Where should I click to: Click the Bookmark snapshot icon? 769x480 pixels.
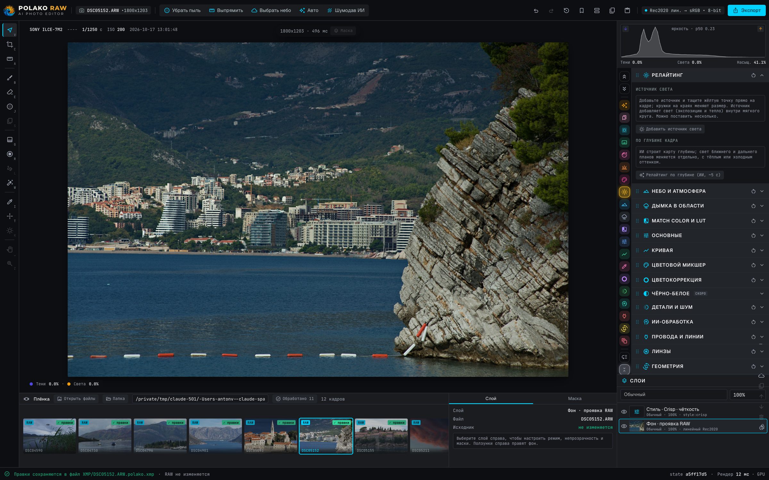582,11
